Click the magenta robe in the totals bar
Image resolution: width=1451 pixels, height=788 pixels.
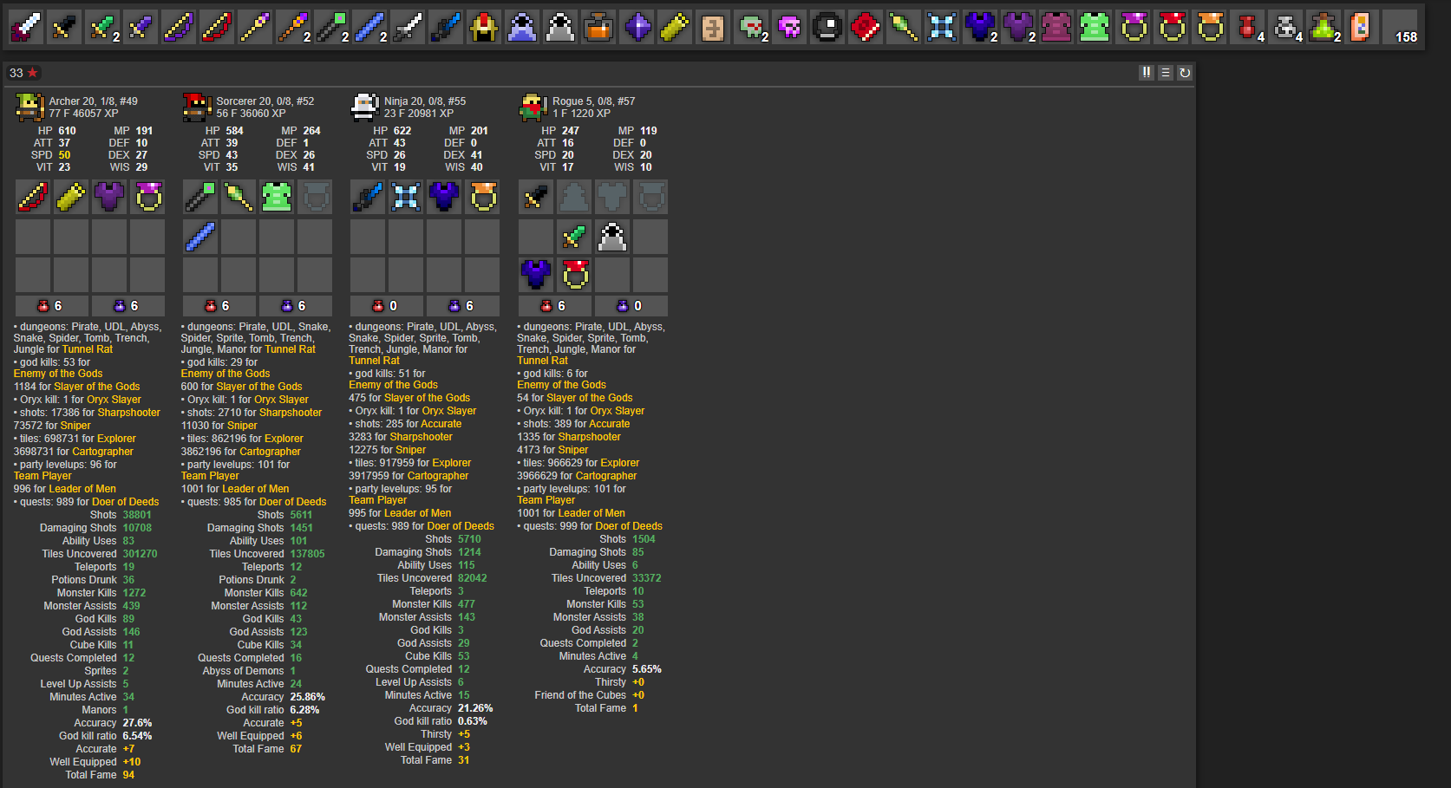1056,28
